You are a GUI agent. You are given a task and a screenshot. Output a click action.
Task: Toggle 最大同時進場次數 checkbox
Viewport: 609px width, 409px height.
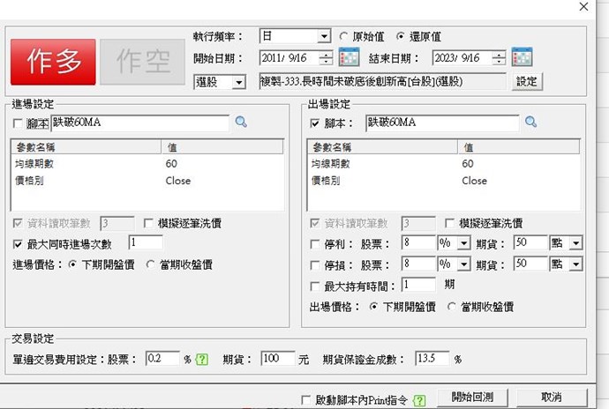click(x=18, y=244)
